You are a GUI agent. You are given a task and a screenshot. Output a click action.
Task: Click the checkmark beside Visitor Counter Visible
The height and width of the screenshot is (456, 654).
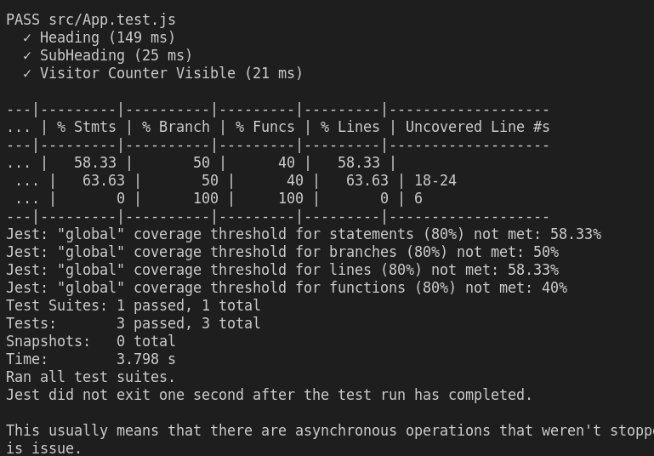(27, 74)
